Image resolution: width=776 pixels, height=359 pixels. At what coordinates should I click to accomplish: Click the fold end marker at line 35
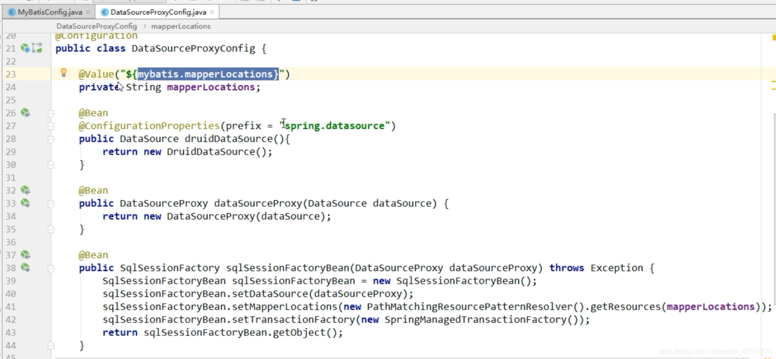click(x=51, y=229)
